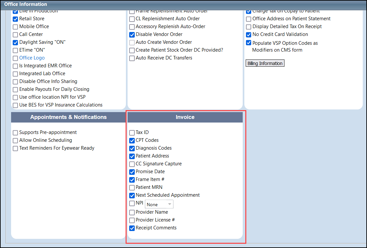Screen dimensions: 367x248
Task: Uncheck Diagnosis Codes
Action: coord(132,148)
